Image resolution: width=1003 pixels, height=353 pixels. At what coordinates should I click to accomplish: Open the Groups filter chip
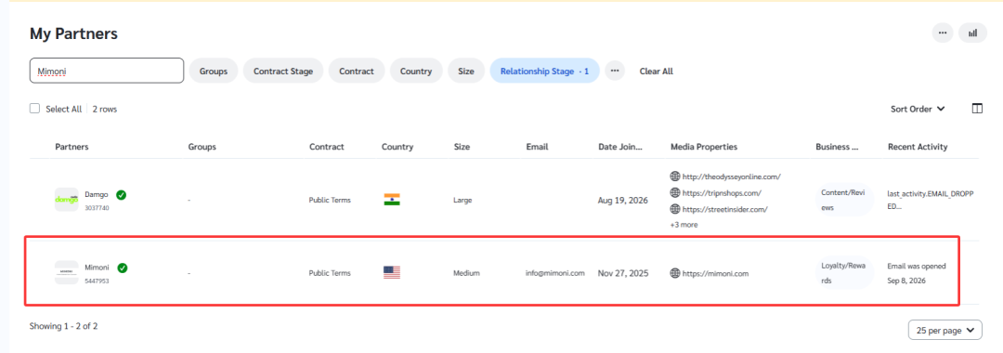[x=214, y=71]
